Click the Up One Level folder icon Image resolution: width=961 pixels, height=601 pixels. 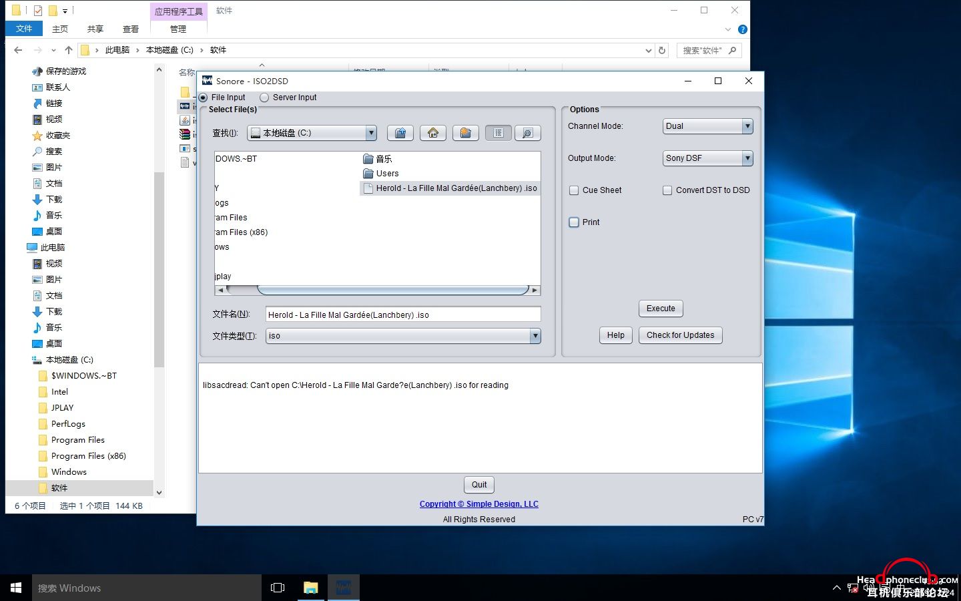coord(400,133)
